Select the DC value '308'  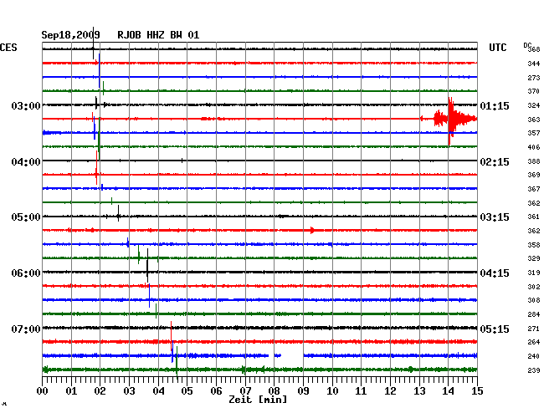coord(534,300)
